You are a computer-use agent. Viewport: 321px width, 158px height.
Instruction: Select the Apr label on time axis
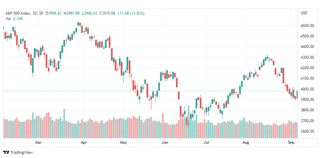(83, 142)
